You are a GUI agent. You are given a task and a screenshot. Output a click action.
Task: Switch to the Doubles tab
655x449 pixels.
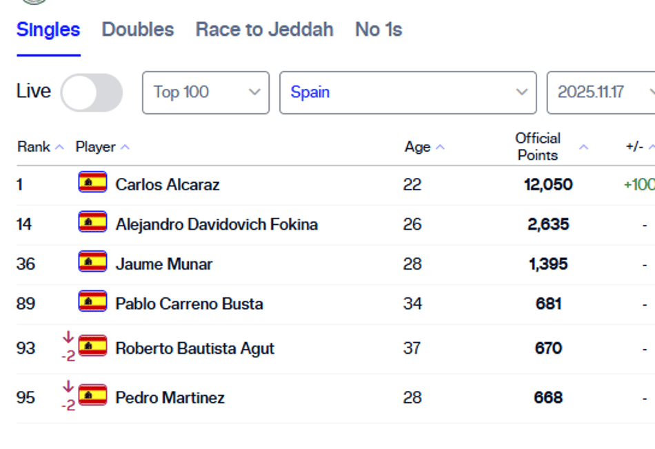(x=138, y=30)
